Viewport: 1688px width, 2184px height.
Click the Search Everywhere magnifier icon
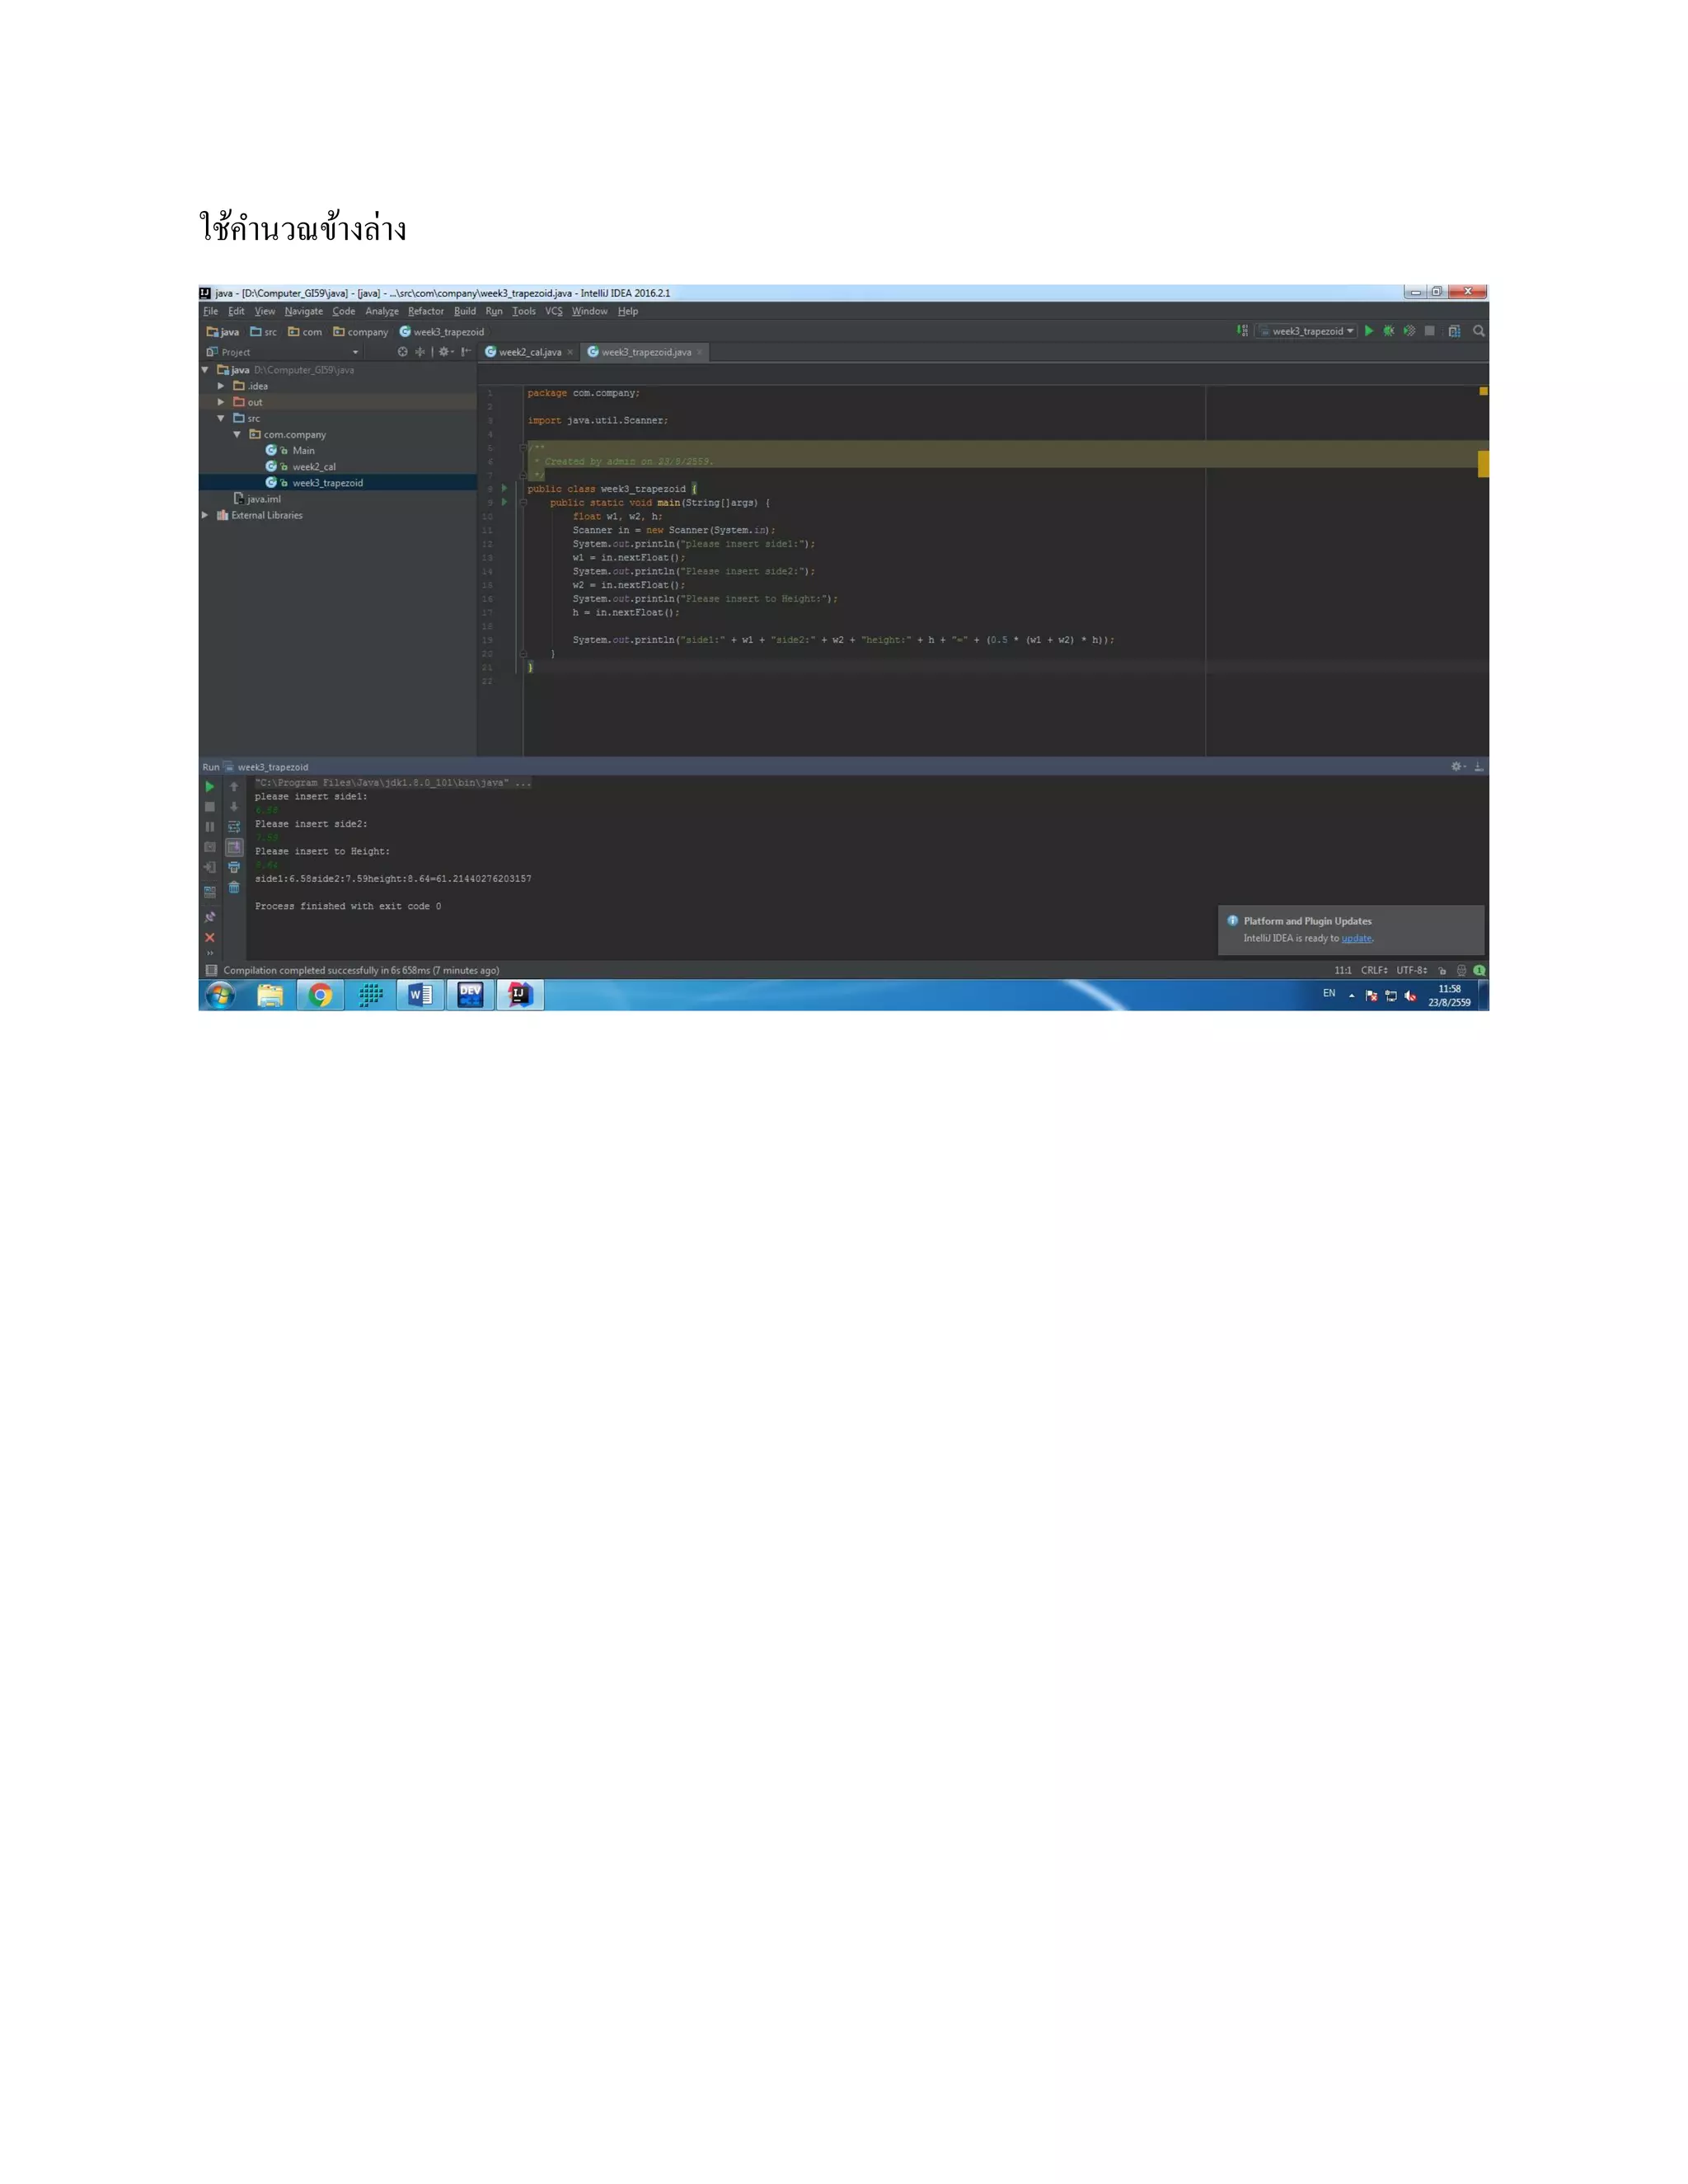(x=1478, y=331)
